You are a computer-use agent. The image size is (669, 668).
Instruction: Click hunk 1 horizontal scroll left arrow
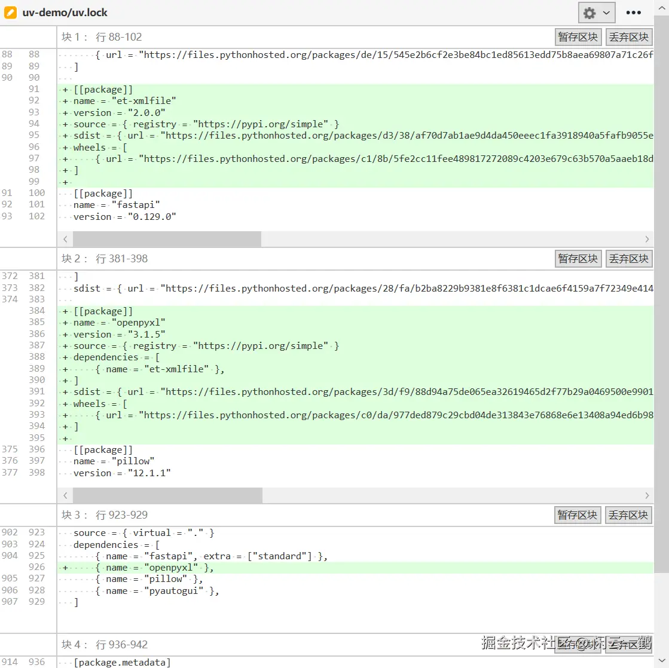[x=65, y=239]
